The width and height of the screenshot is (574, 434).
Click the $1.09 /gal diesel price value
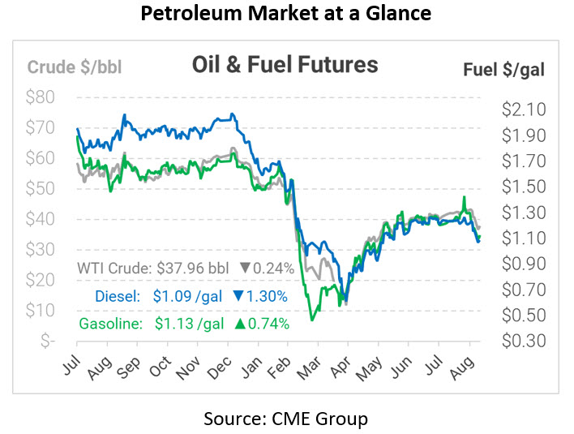(188, 296)
